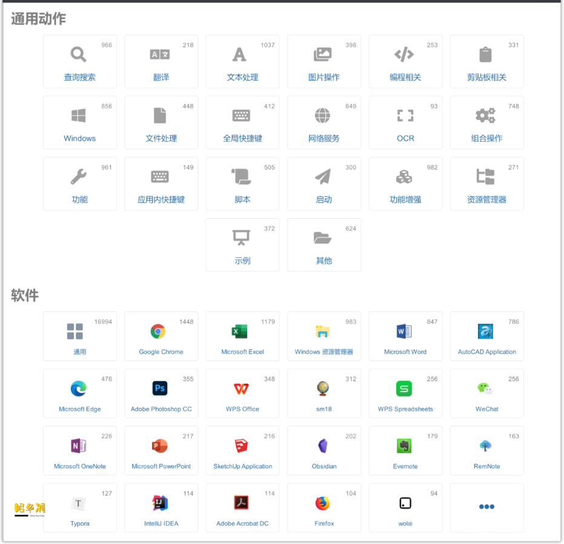Click the 脚本 scroll icon

click(x=241, y=177)
